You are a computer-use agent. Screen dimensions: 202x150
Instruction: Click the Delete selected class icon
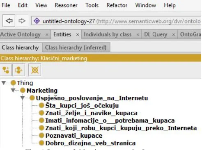click(35, 70)
